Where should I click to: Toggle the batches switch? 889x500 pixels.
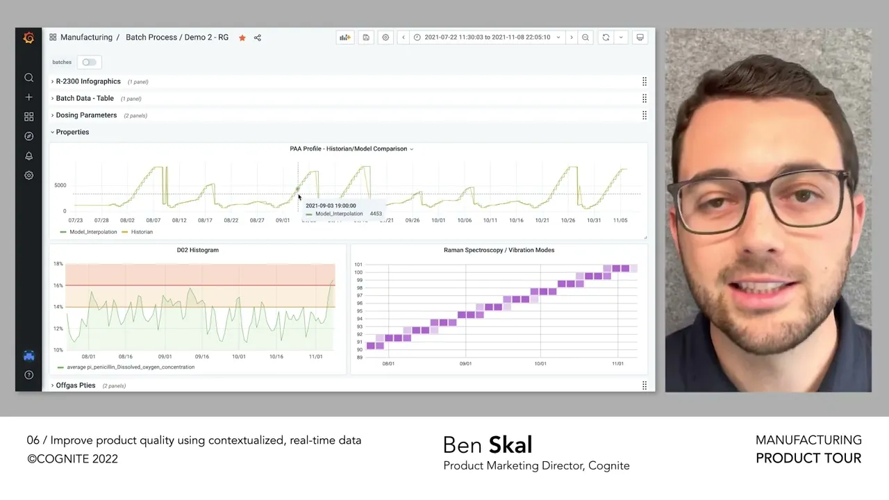click(x=89, y=62)
